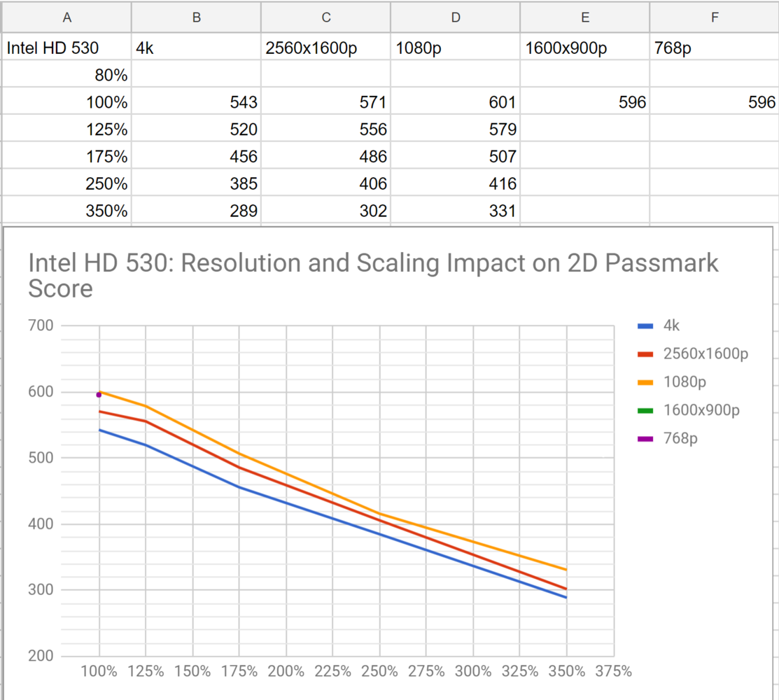This screenshot has height=700, width=779.
Task: Click the chart title text
Action: [372, 276]
